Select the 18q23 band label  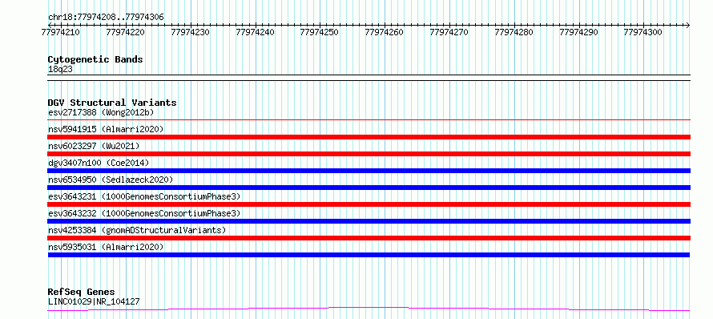coord(60,70)
